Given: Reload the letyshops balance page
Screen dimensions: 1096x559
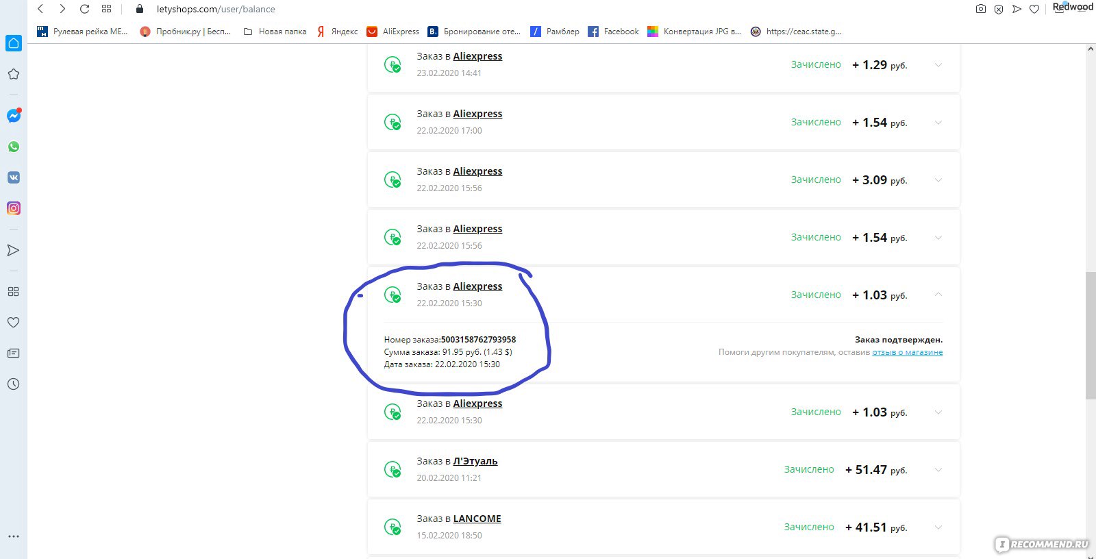Looking at the screenshot, I should [x=84, y=9].
